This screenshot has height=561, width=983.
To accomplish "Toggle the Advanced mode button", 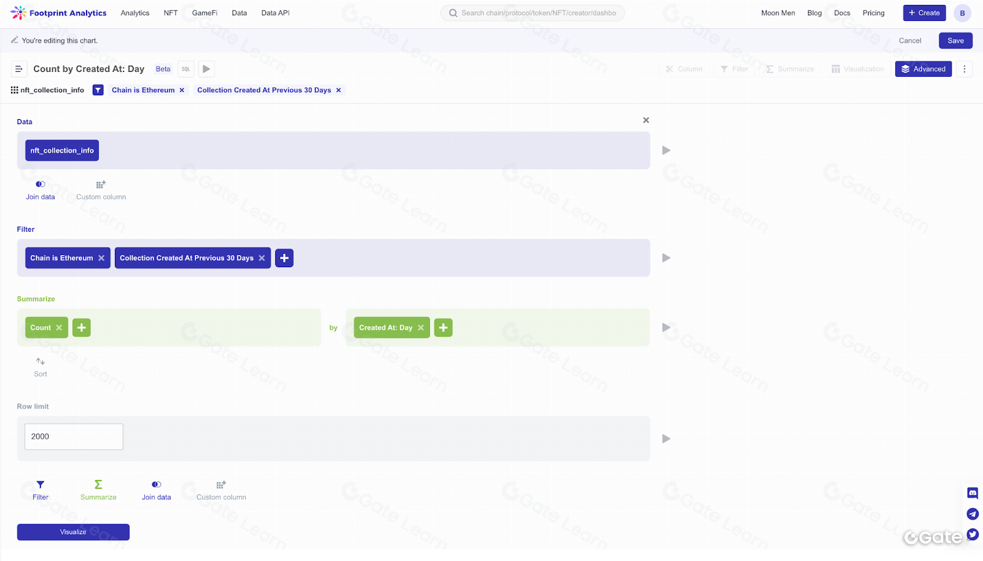I will tap(923, 69).
